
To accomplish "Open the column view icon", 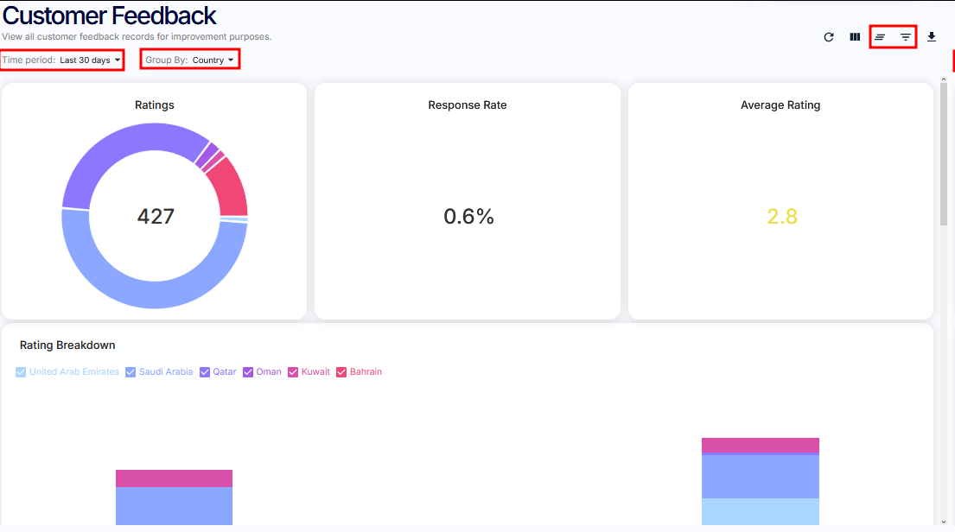I will pos(855,37).
